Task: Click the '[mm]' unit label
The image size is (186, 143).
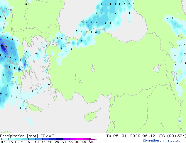Action: pos(32,136)
